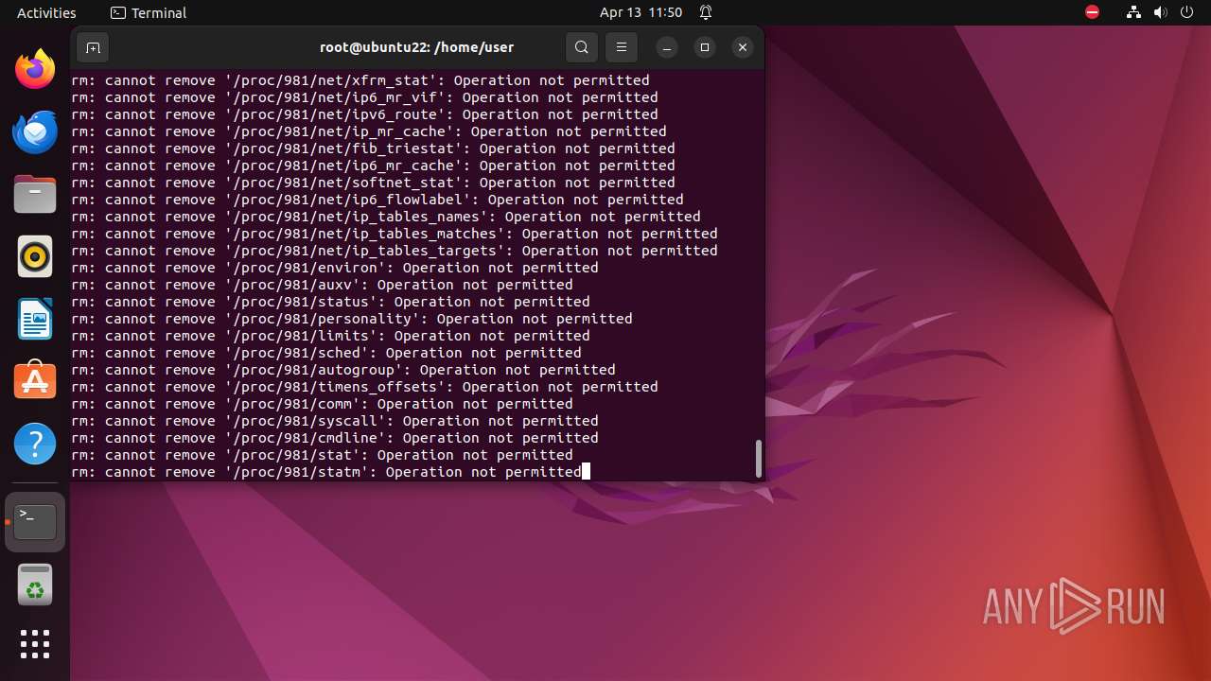Open the Files manager in the dock
The width and height of the screenshot is (1211, 681).
(35, 194)
